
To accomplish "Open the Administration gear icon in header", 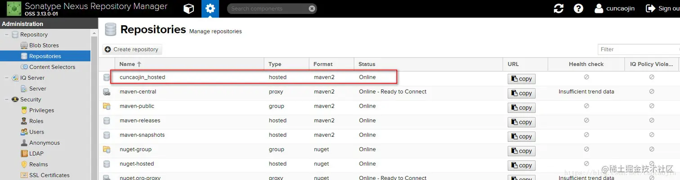I will [x=210, y=9].
